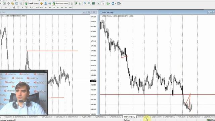Open the Terminal panel icon
The width and height of the screenshot is (215, 121).
point(17,3)
